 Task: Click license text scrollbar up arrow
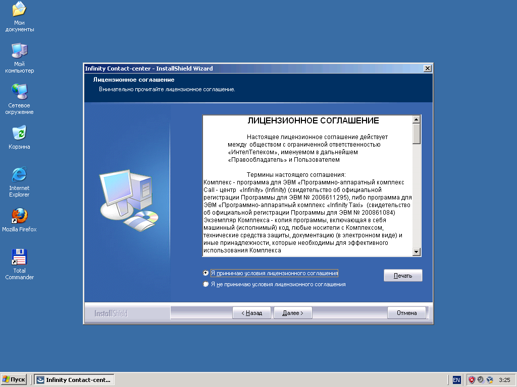pyautogui.click(x=417, y=119)
